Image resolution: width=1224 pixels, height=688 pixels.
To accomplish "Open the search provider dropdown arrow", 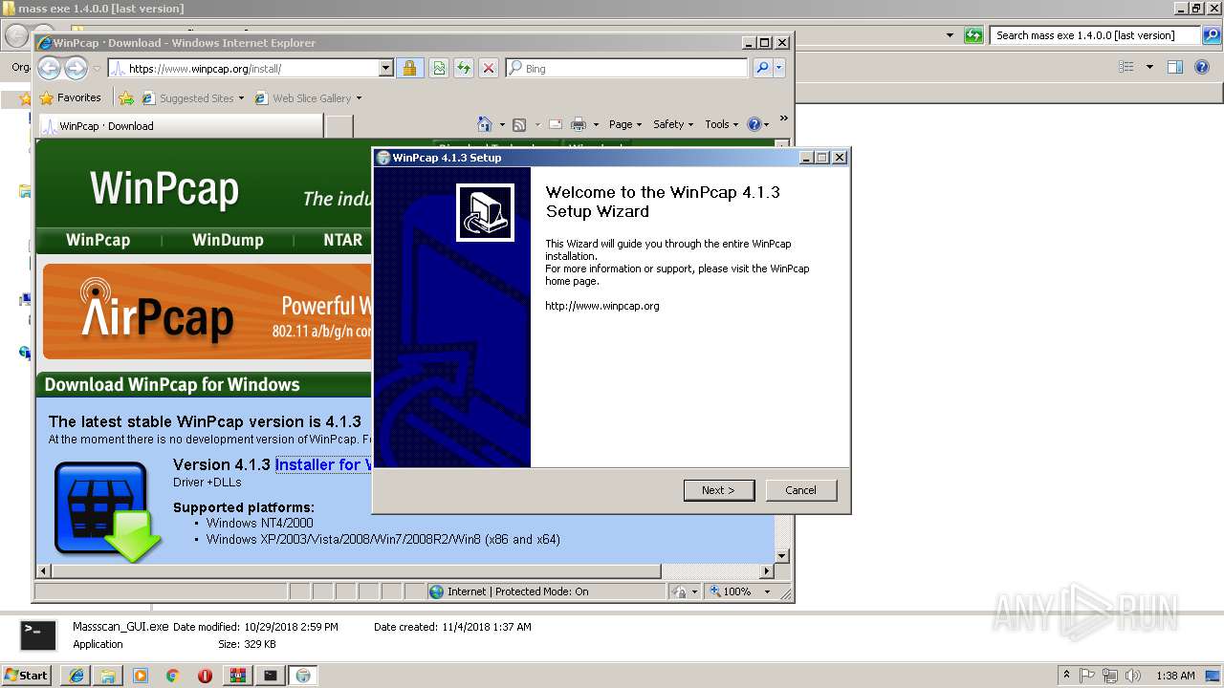I will [x=779, y=68].
